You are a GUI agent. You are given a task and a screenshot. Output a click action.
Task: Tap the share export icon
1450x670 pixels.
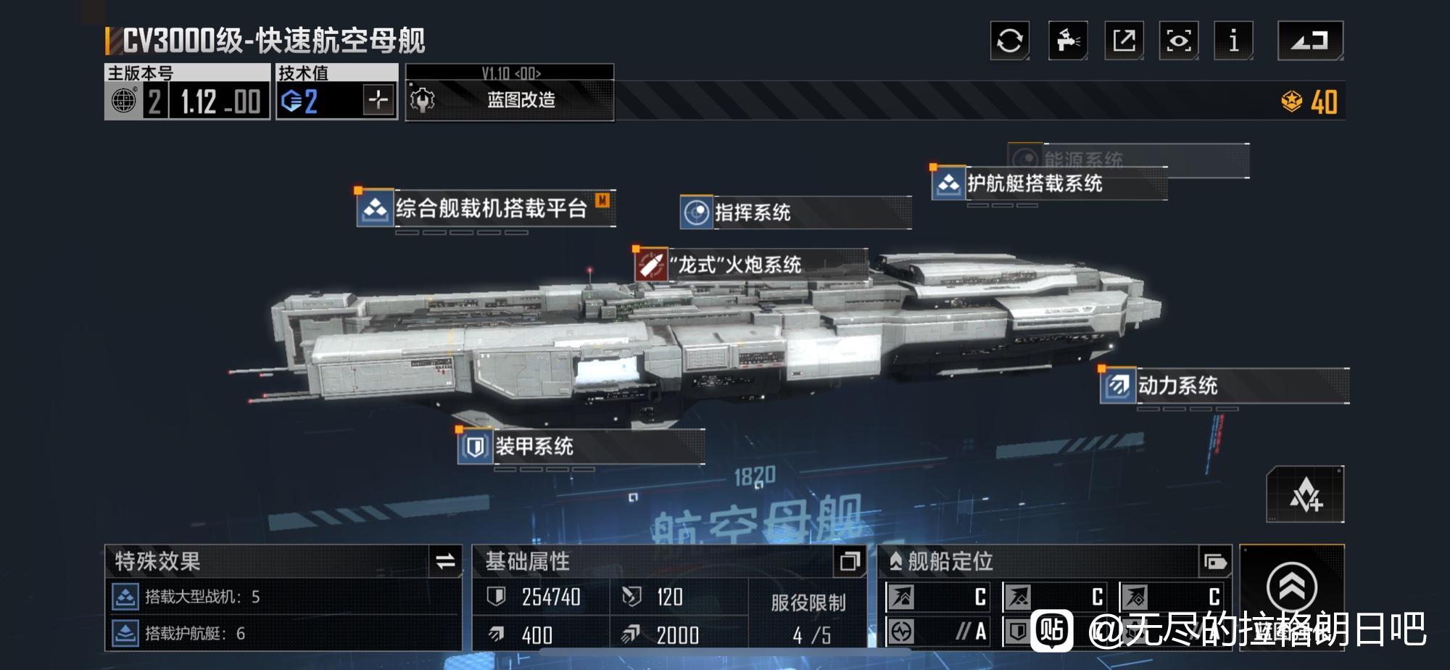point(1124,40)
